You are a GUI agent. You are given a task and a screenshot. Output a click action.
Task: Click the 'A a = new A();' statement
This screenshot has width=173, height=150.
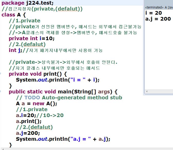pyautogui.click(x=36, y=103)
